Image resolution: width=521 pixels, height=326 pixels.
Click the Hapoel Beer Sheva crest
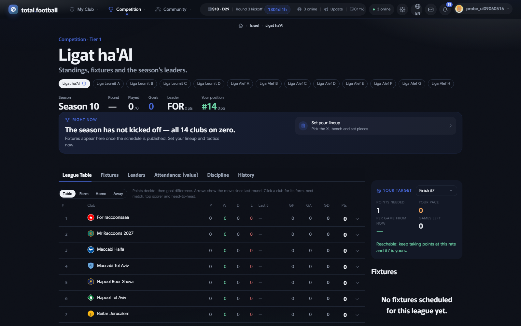coord(91,282)
